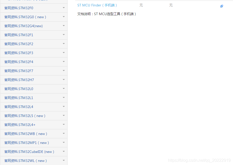Select the 官网资料.STM32L5（new）label
The image size is (233, 165).
(x=25, y=116)
